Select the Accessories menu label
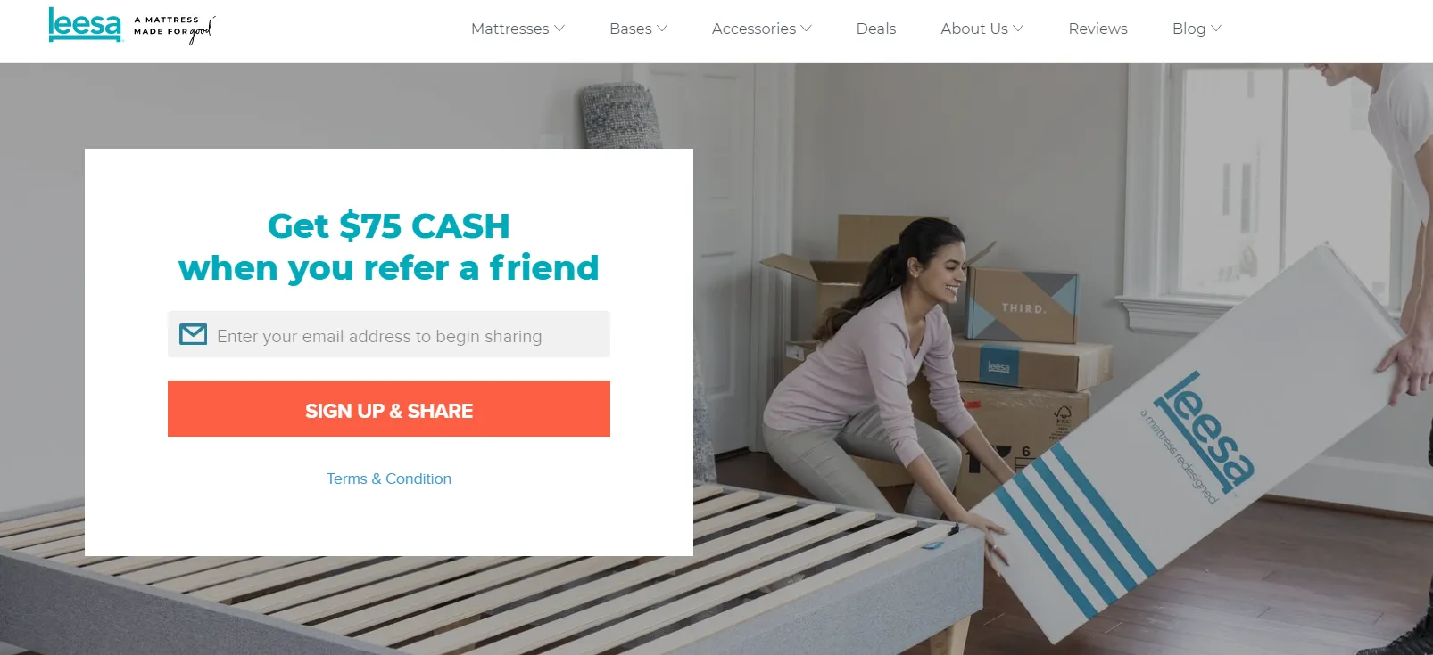 (x=754, y=29)
